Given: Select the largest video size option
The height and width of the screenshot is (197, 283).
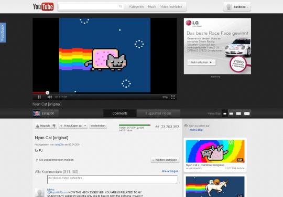Looking at the screenshot, I should (x=247, y=113).
